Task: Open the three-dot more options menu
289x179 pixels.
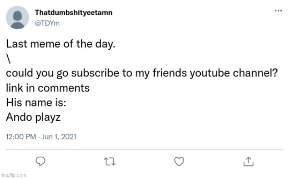Action: (278, 10)
